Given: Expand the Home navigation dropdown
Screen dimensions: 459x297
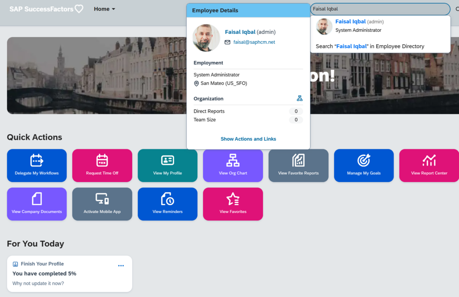Looking at the screenshot, I should pos(104,9).
